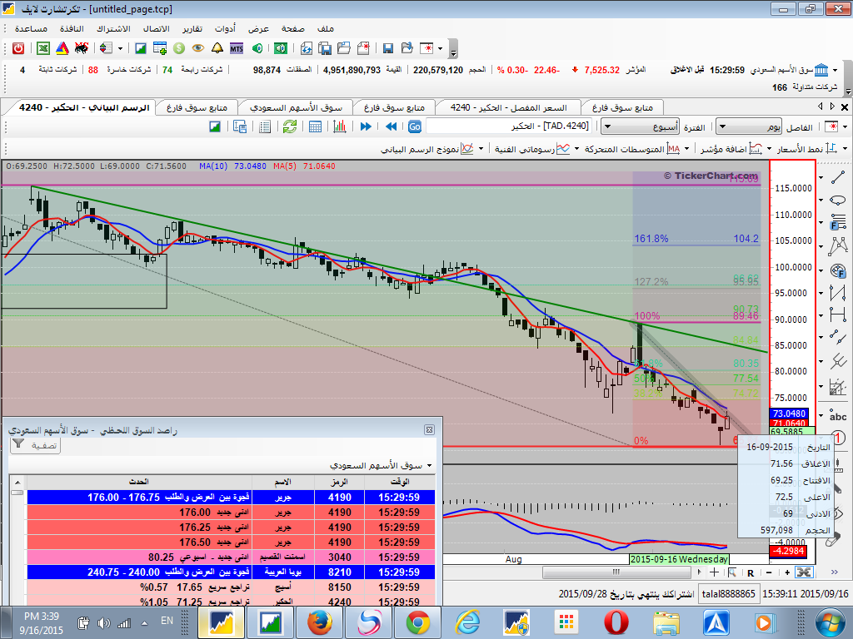Expand المتوسطات المتحركة moving averages dropdown
853x639 pixels.
pos(686,148)
